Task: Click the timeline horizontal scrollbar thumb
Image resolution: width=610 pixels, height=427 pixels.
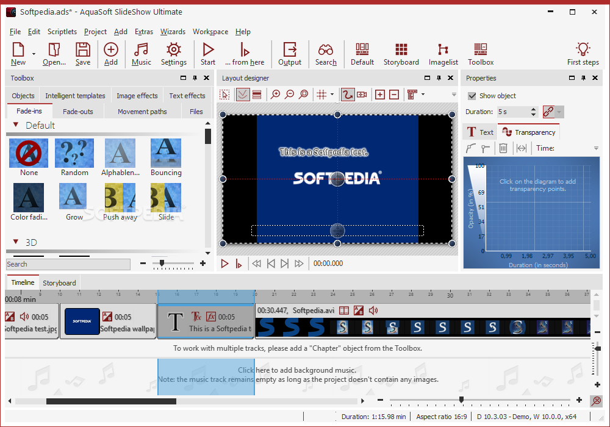Action: coord(111,401)
